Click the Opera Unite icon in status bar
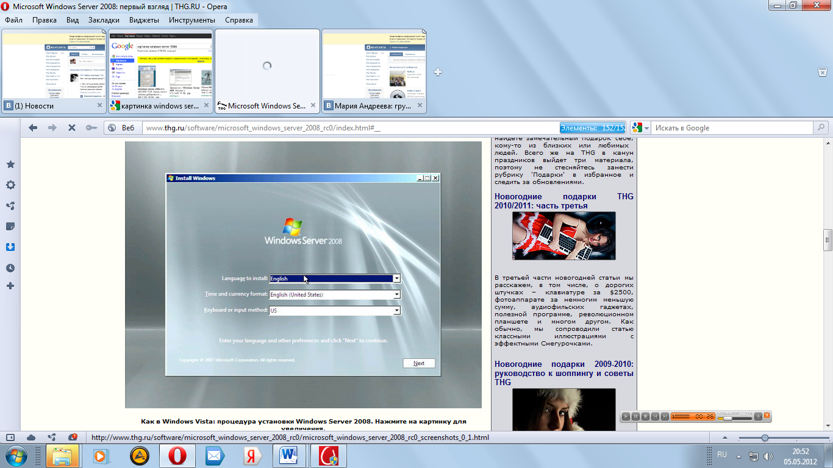833x468 pixels. point(52,437)
